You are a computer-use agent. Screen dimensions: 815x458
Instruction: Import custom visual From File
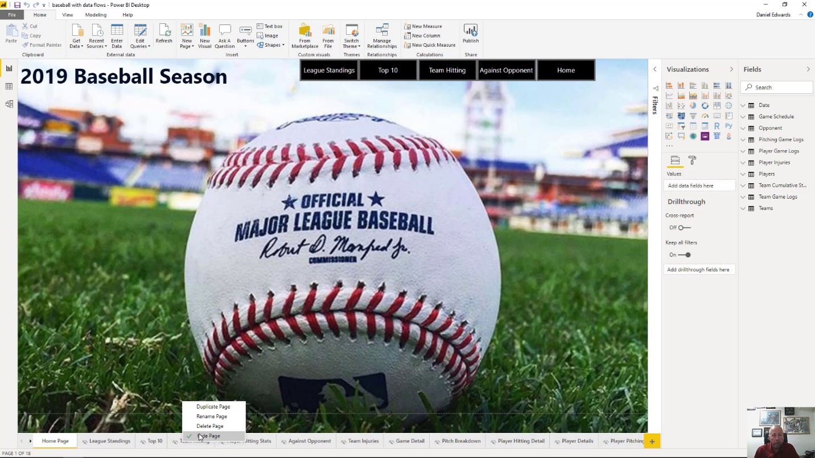point(328,36)
